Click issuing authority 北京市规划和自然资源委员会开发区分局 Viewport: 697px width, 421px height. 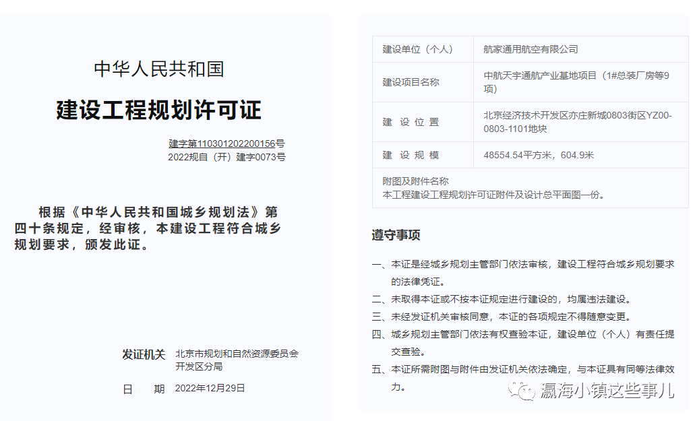pos(237,360)
